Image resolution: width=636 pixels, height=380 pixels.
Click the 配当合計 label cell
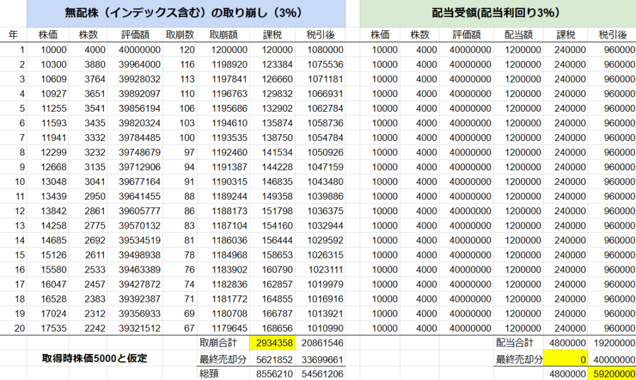514,342
